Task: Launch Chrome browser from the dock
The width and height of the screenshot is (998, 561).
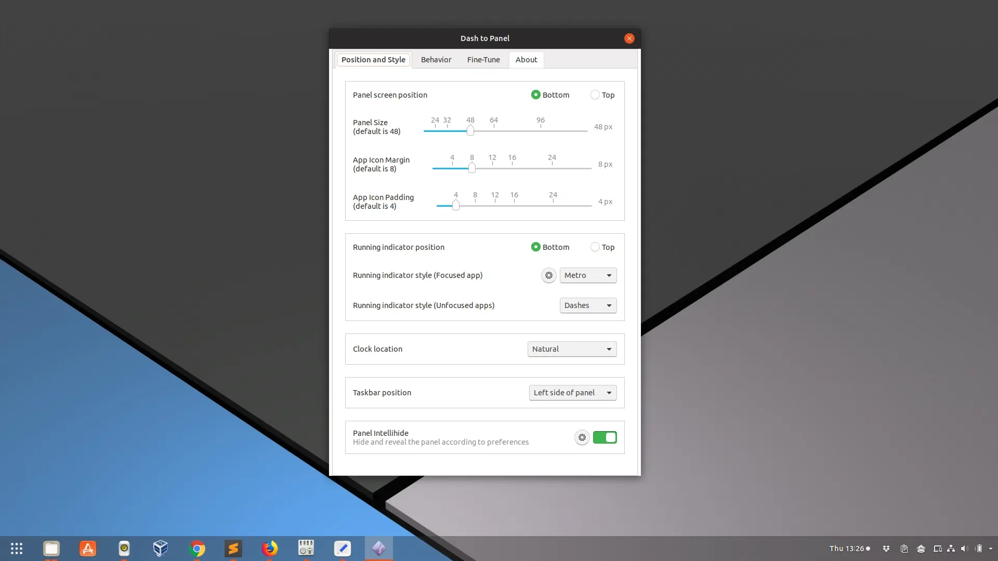Action: [x=198, y=548]
